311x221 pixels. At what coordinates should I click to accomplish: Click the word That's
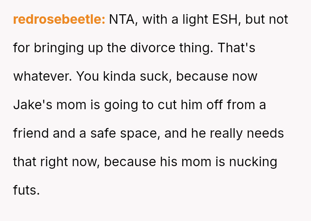point(236,48)
